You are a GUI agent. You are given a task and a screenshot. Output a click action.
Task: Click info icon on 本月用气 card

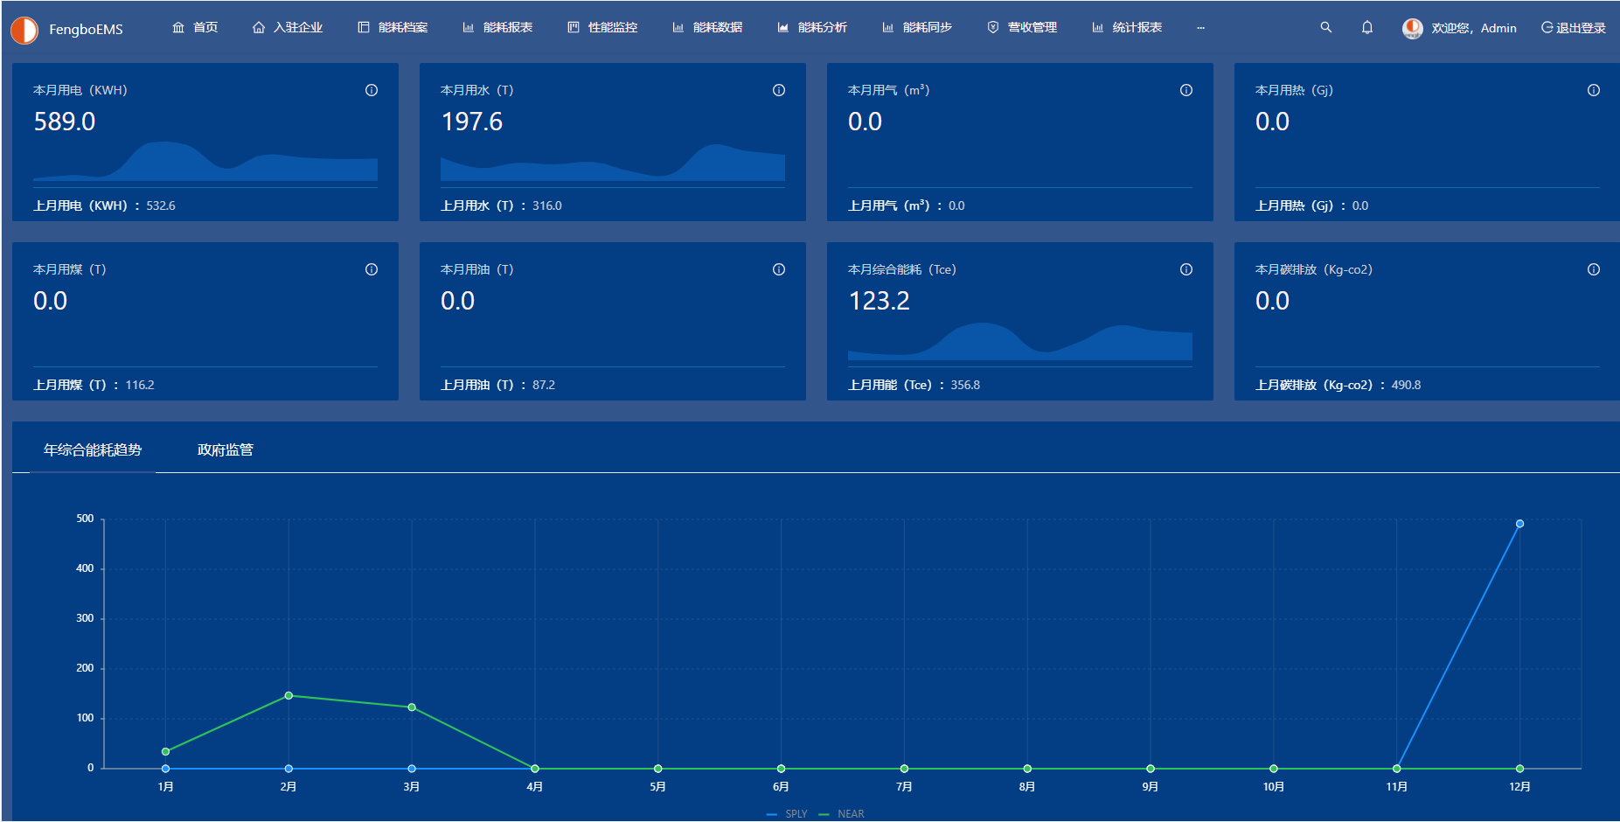1186,90
